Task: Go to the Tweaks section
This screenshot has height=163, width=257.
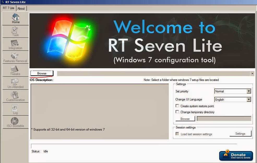Action: click(15, 70)
